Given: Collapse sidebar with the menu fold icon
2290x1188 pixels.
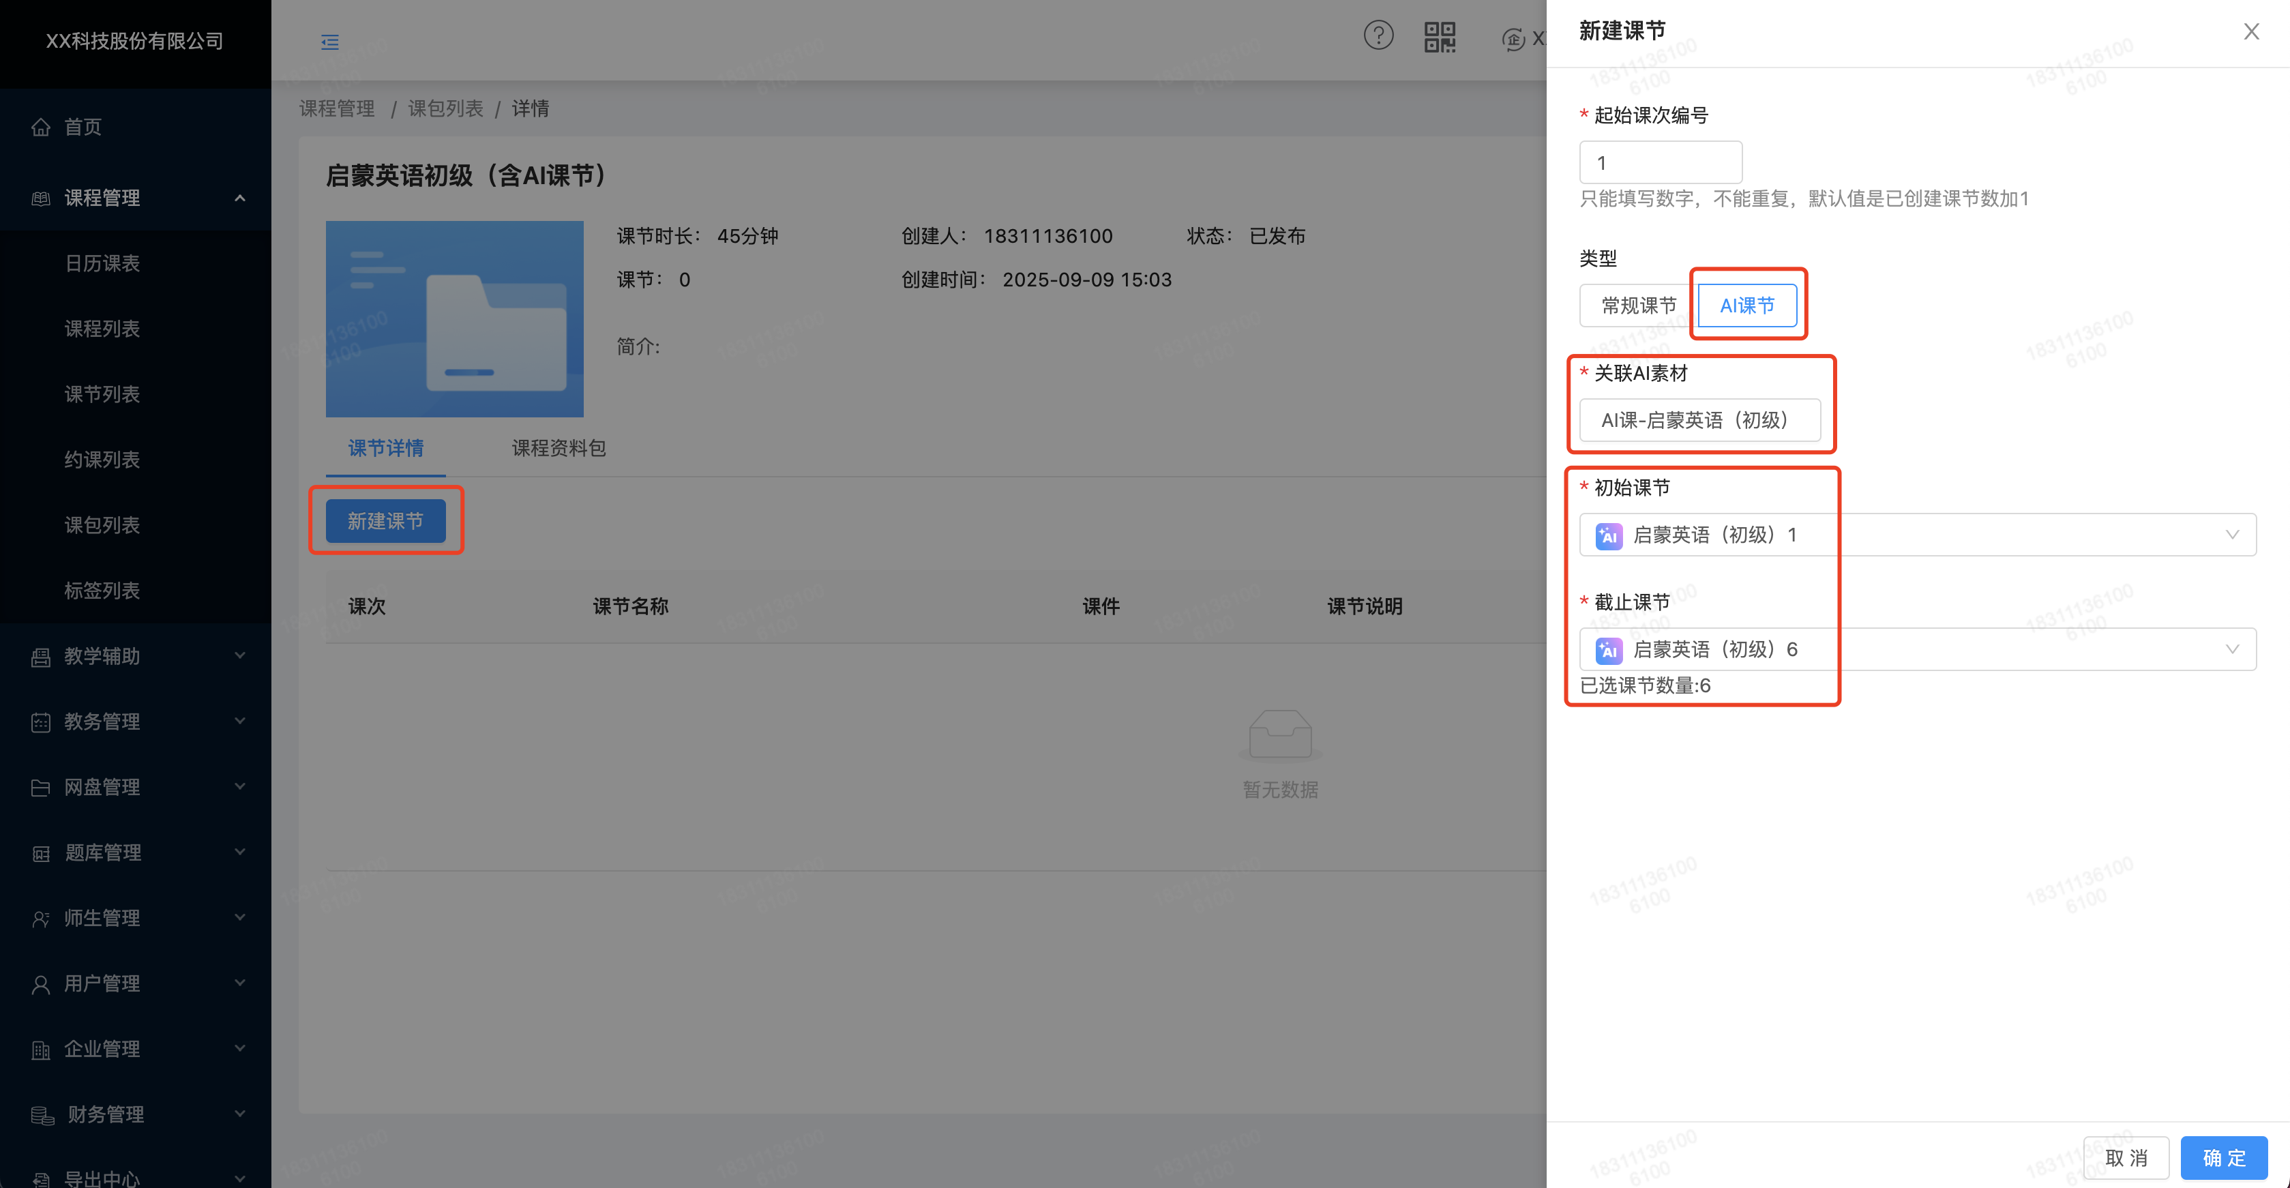Looking at the screenshot, I should pyautogui.click(x=330, y=42).
